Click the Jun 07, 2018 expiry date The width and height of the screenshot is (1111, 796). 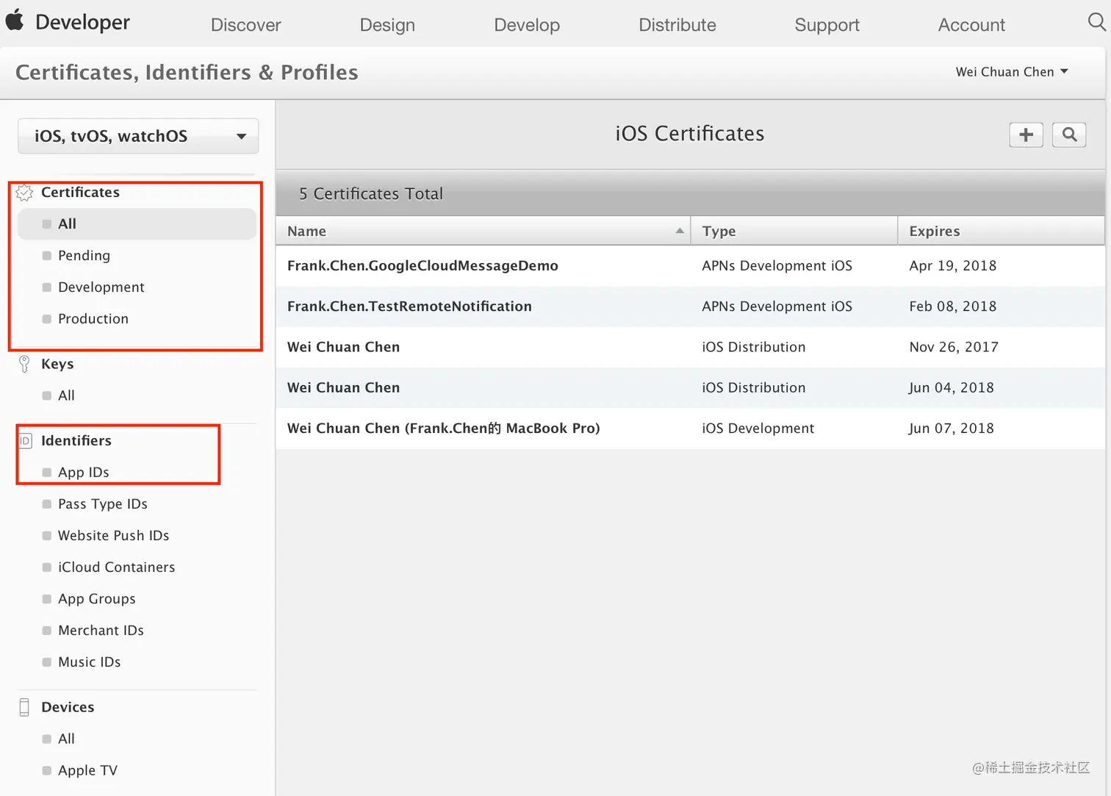click(x=952, y=429)
